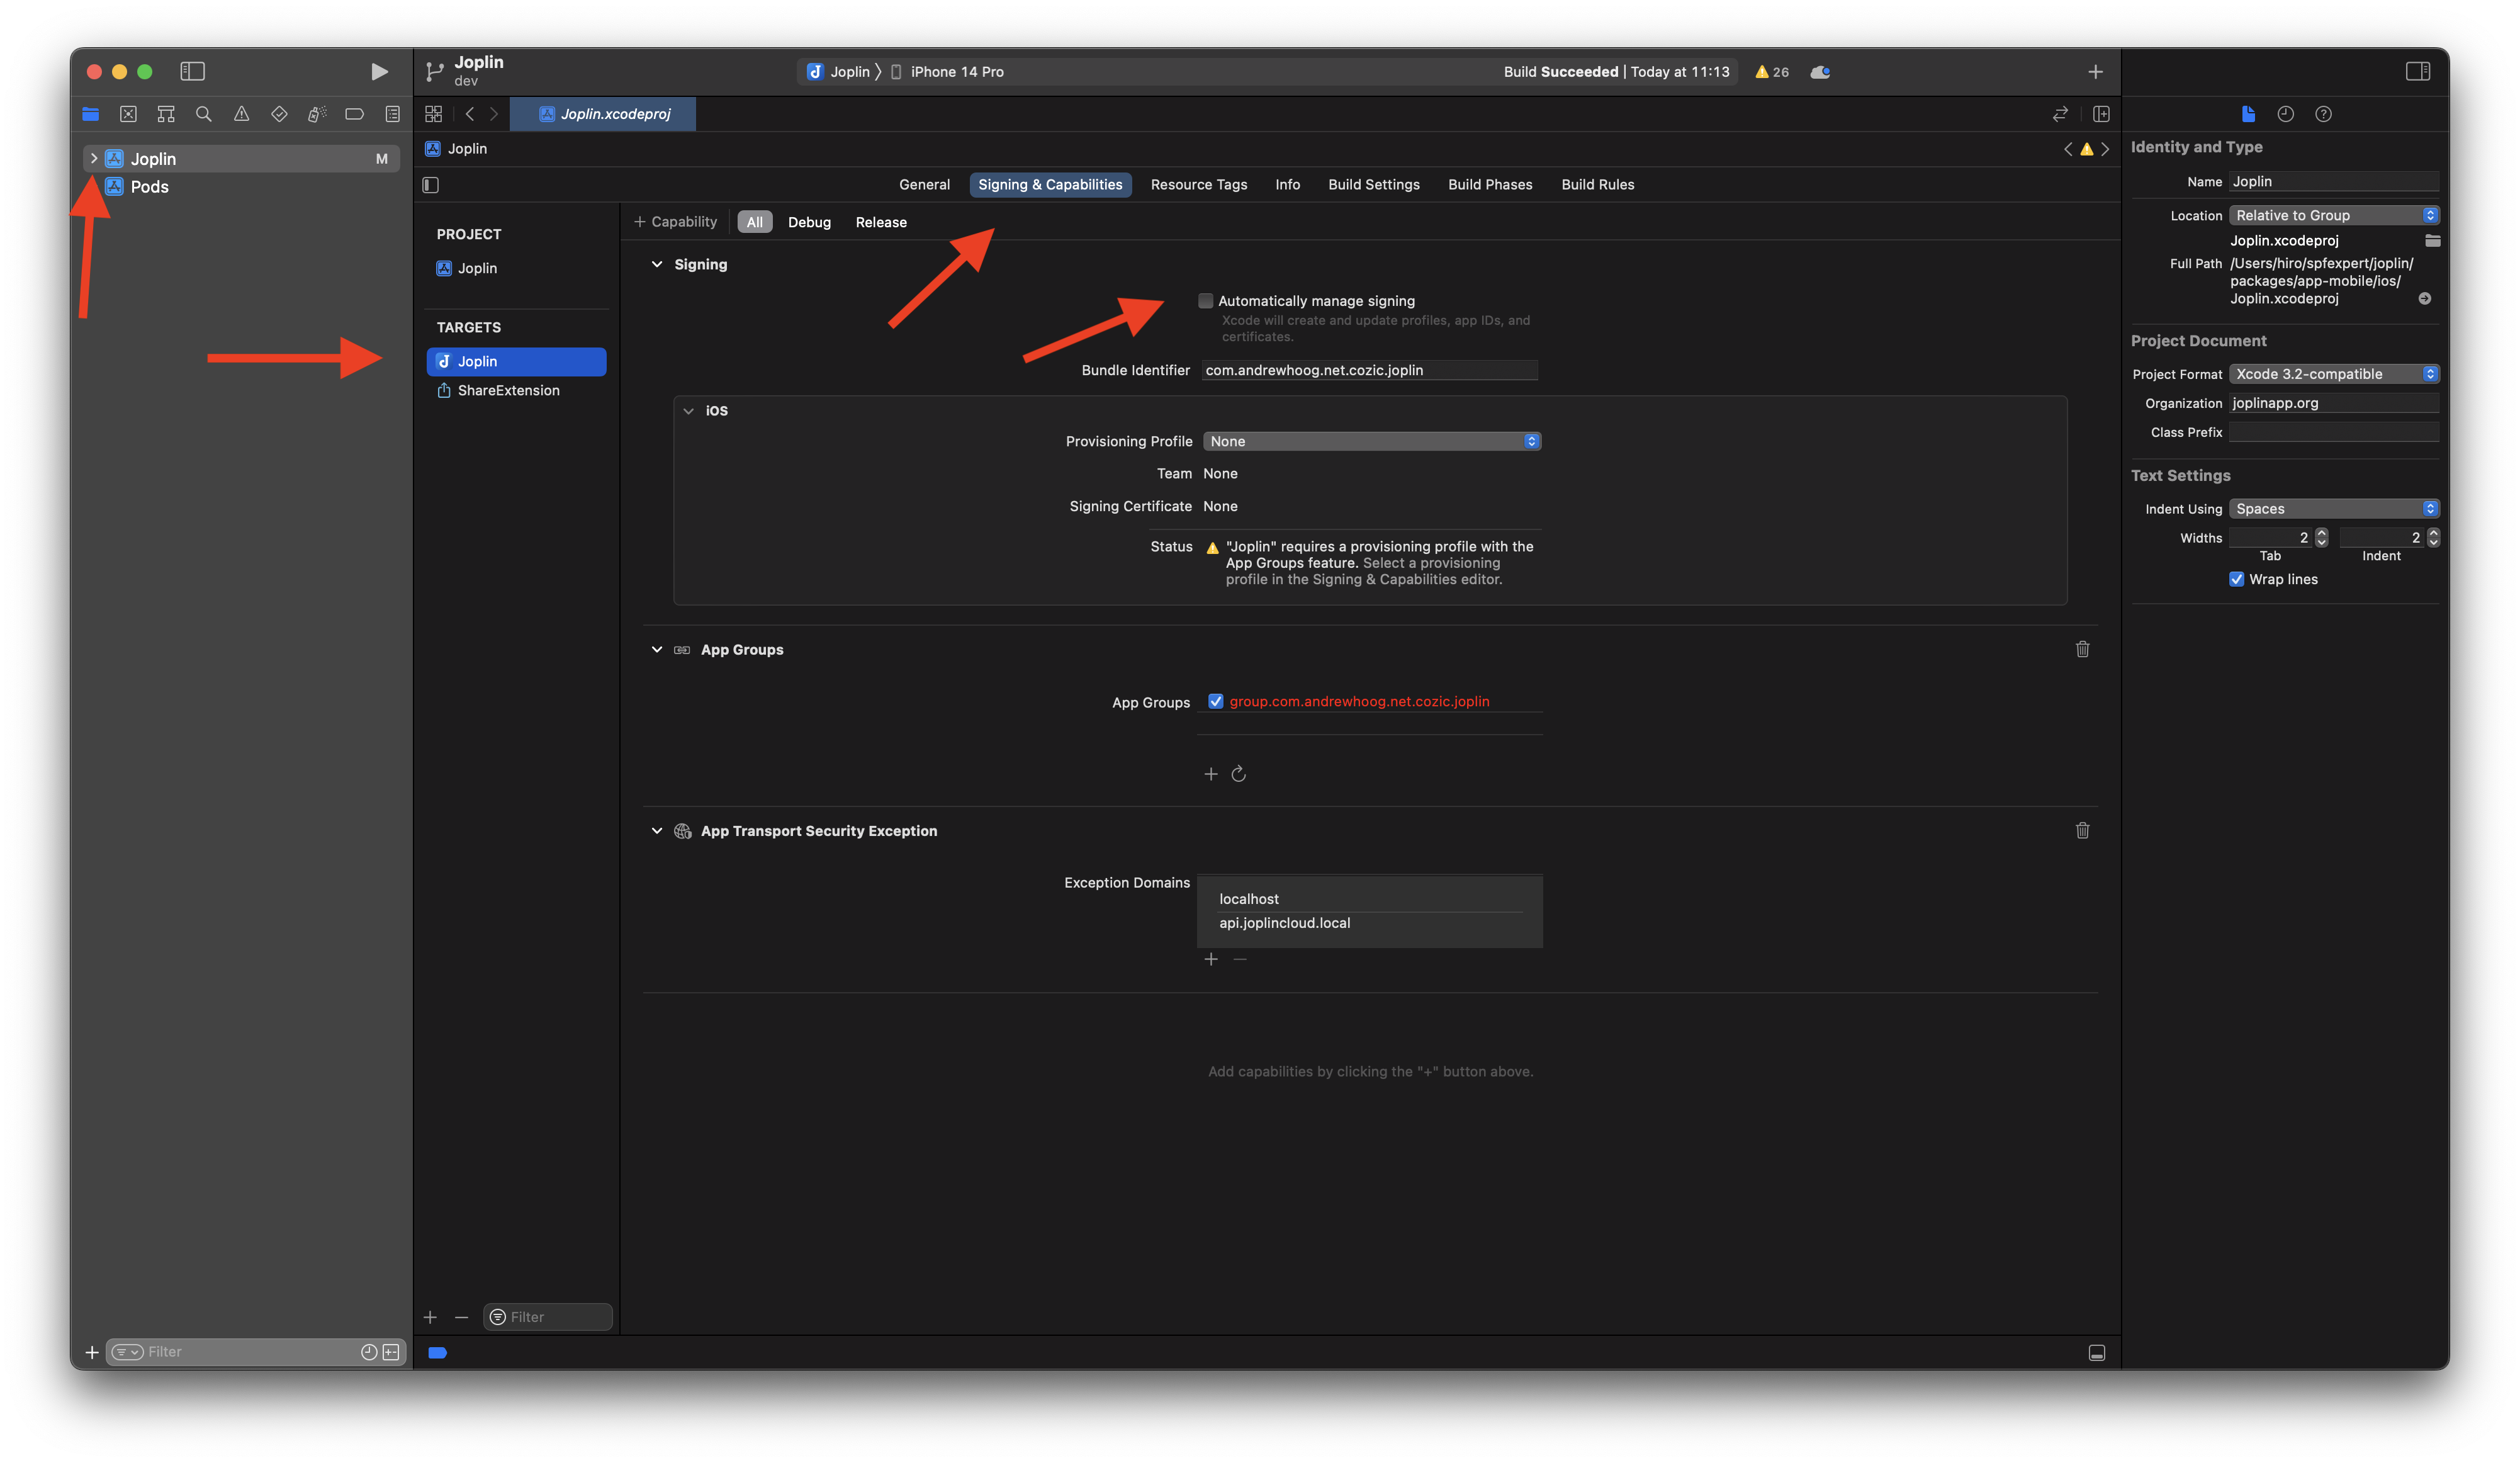Click the scheme selector iPhone 14 Pro
Viewport: 2520px width, 1463px height.
click(953, 70)
